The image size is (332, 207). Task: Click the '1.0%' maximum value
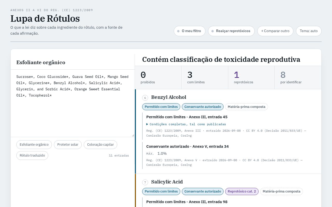coord(162,153)
